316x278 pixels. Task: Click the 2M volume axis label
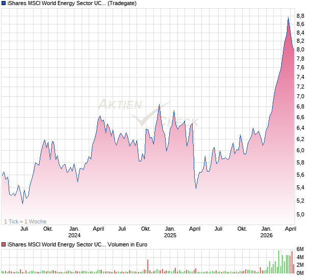click(x=301, y=265)
